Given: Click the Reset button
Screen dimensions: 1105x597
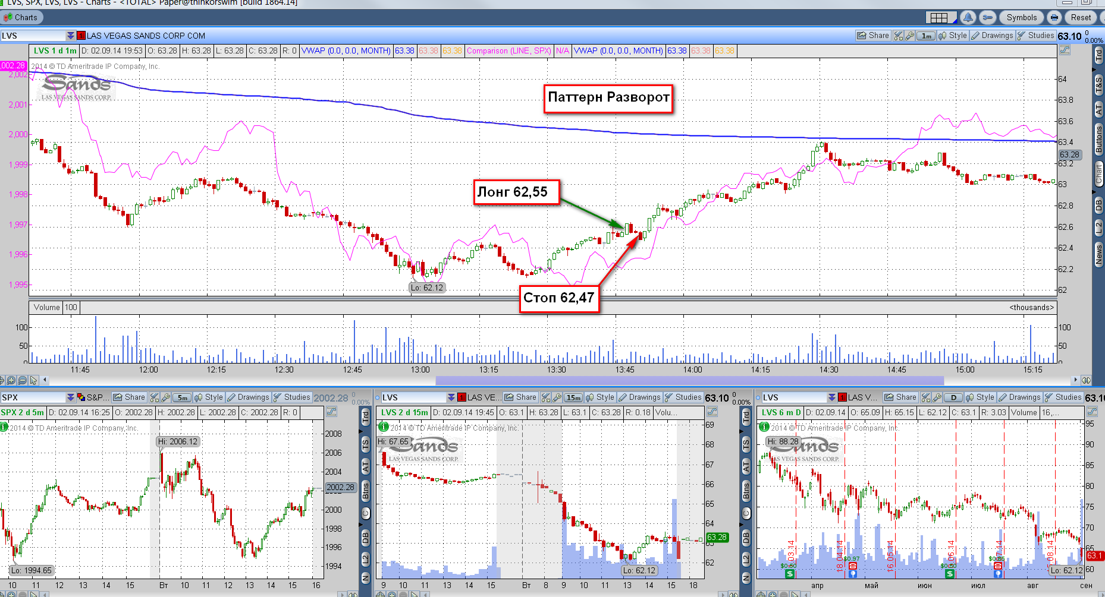Looking at the screenshot, I should tap(1081, 17).
